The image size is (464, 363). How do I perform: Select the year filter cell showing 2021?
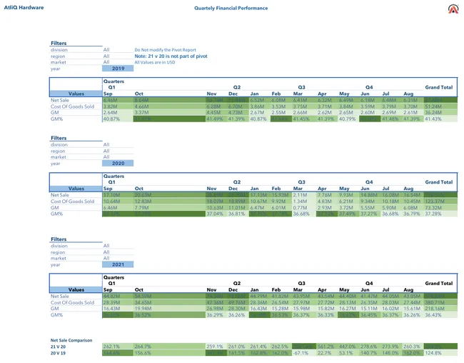118,264
